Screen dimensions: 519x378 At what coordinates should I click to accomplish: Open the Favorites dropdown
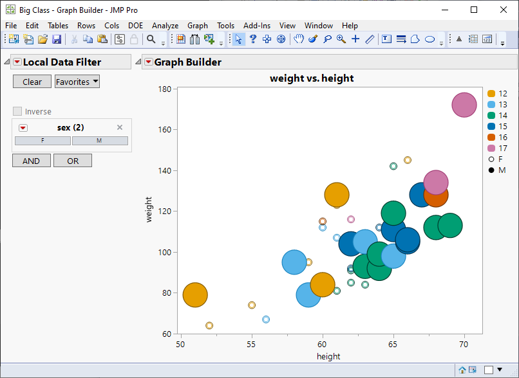(x=77, y=82)
